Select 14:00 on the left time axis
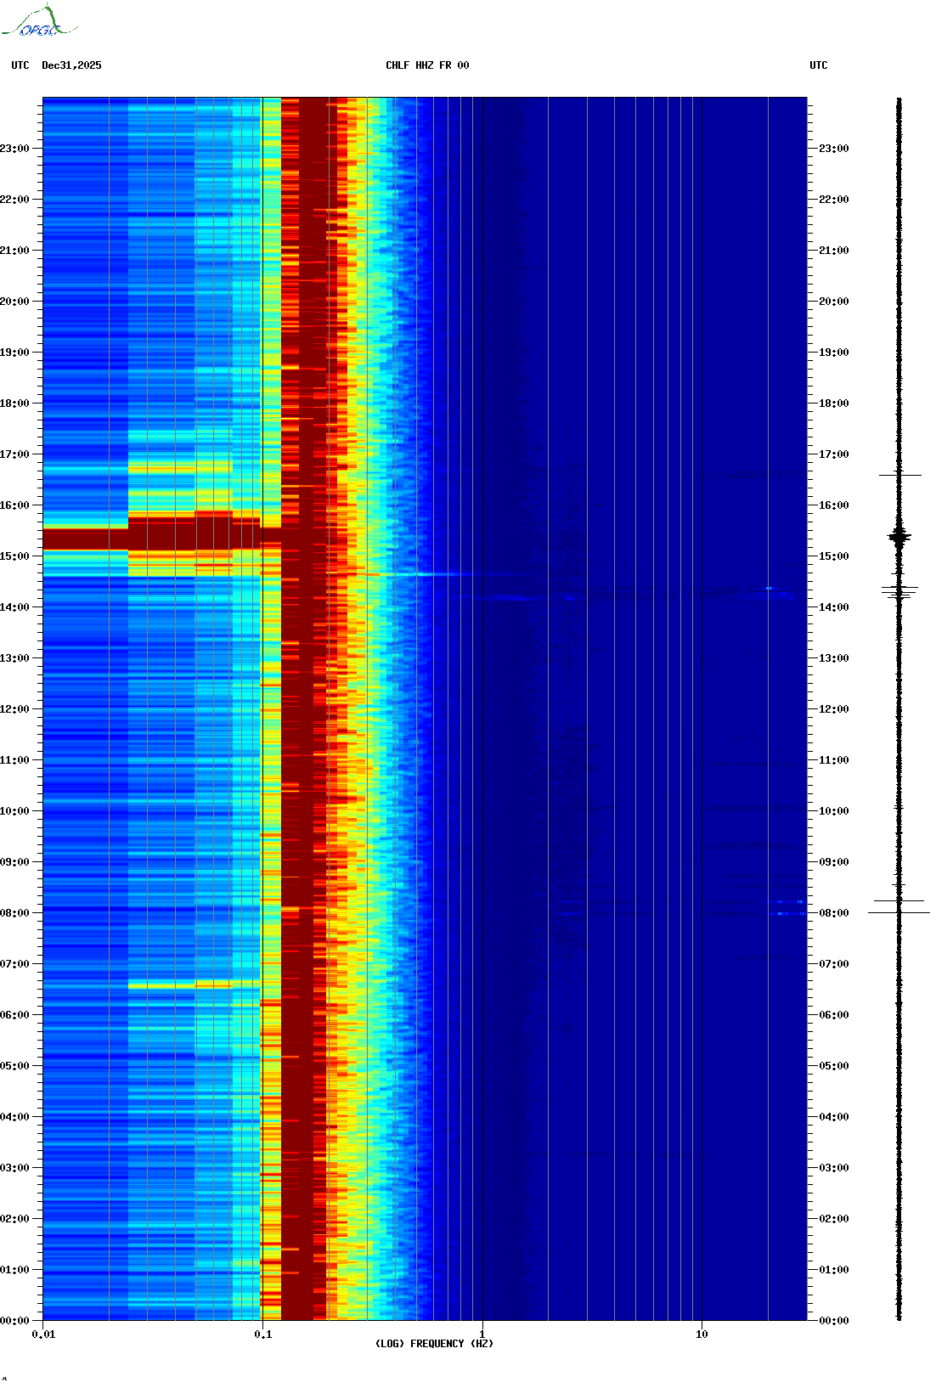The height and width of the screenshot is (1388, 936). tap(14, 607)
